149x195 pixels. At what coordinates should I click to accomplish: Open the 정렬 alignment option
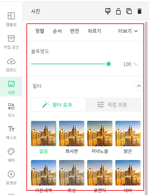[x=40, y=31]
